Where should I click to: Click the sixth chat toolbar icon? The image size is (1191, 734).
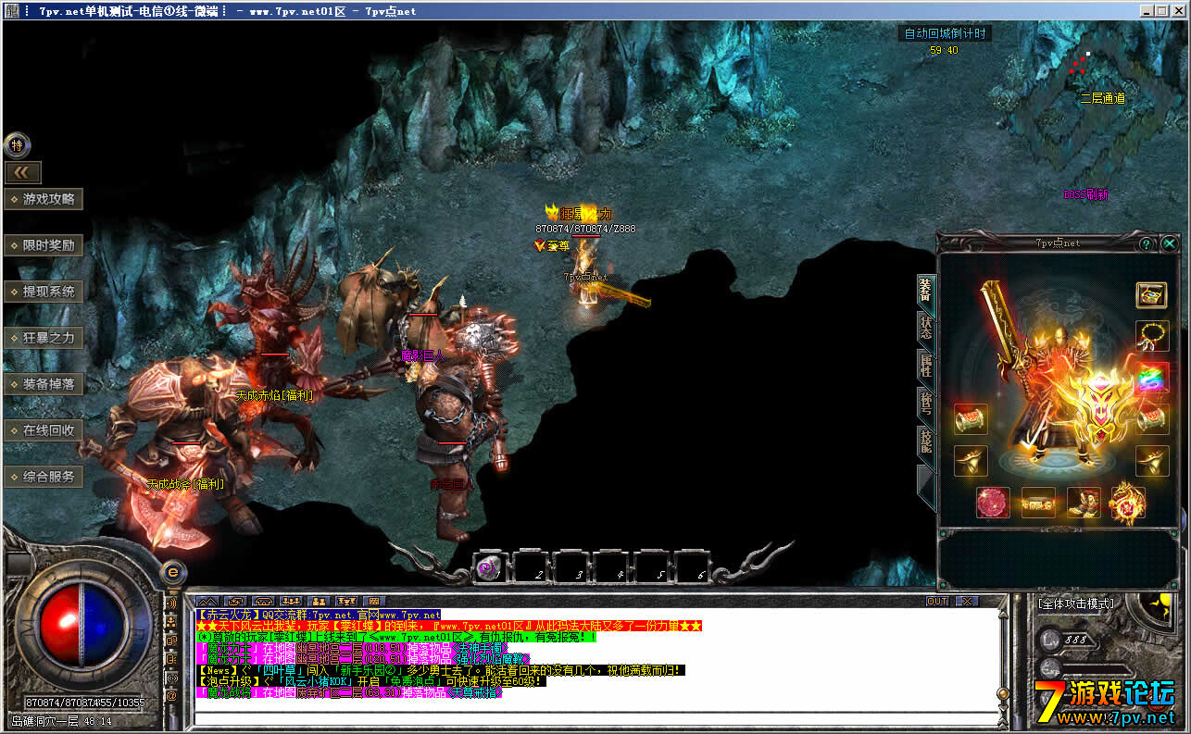[x=347, y=601]
